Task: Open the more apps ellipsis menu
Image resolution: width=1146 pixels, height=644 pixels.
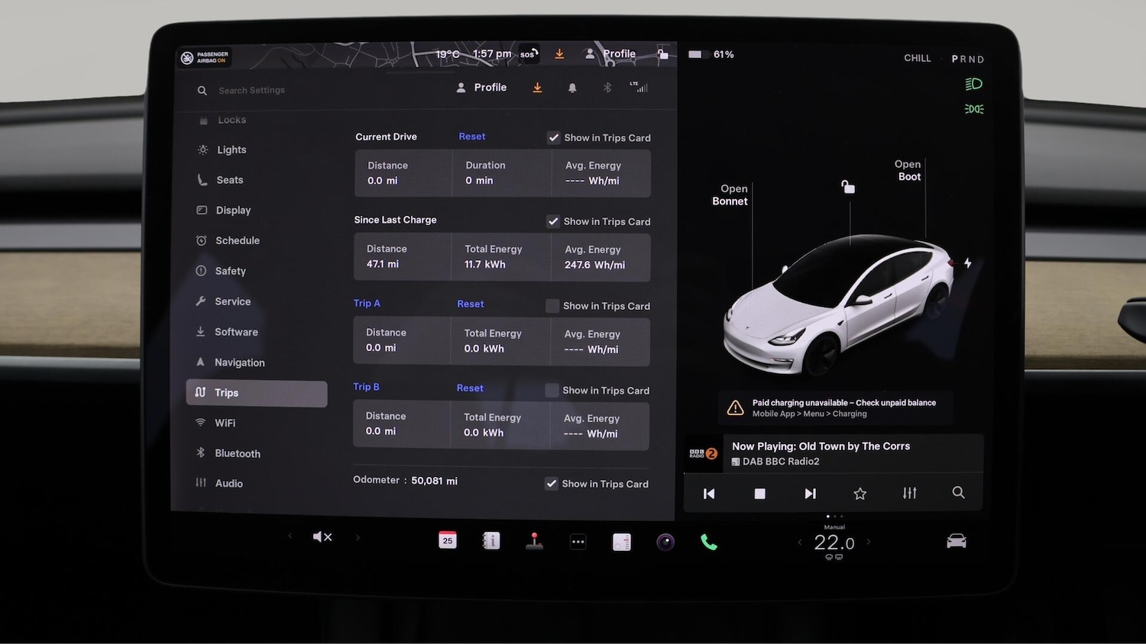Action: point(578,543)
